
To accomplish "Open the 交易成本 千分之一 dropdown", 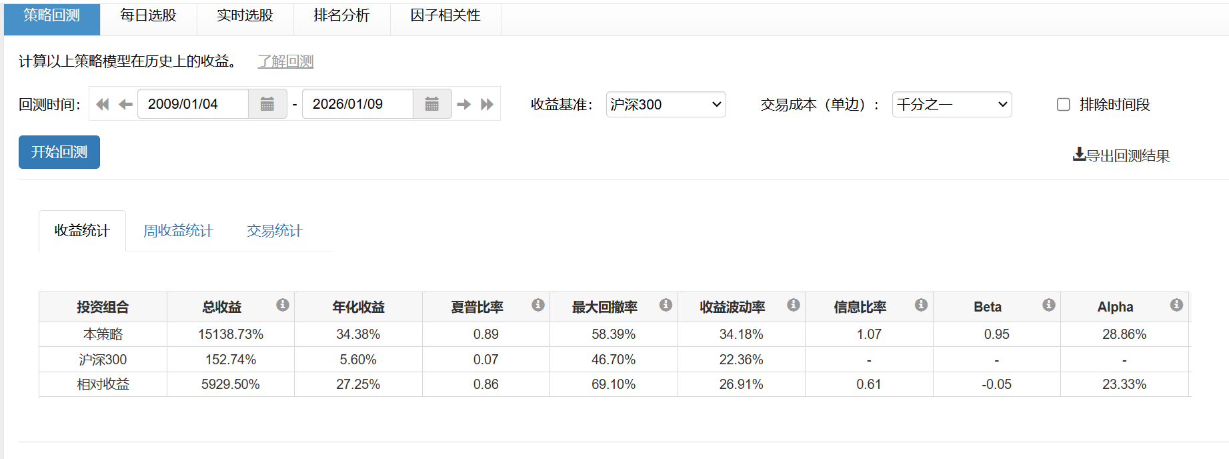I will click(x=952, y=105).
